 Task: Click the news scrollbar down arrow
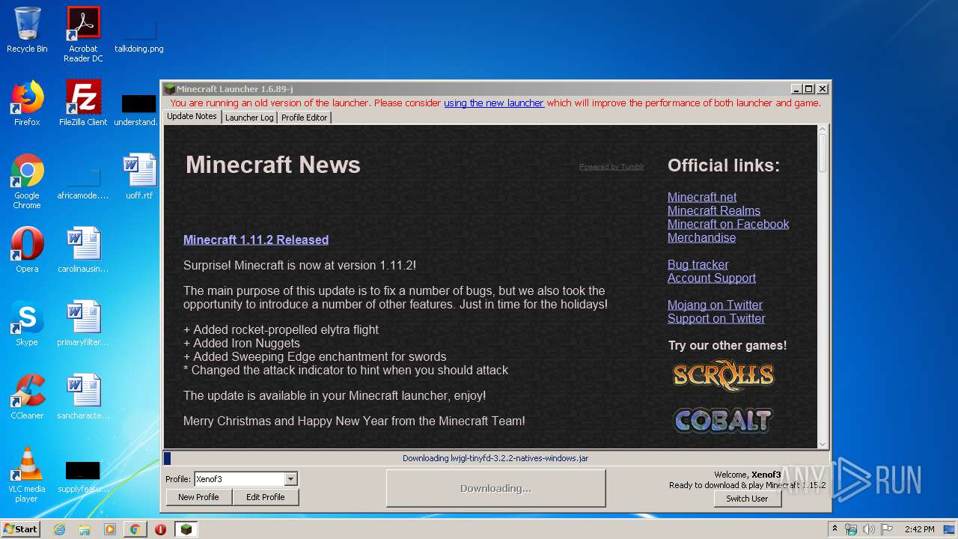(x=823, y=443)
